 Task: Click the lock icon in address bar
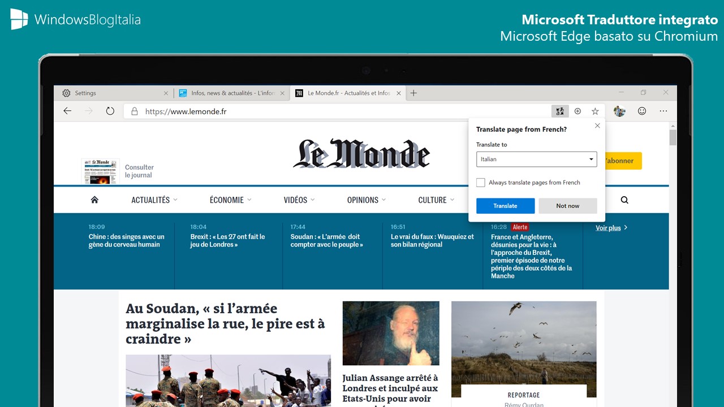pos(135,111)
